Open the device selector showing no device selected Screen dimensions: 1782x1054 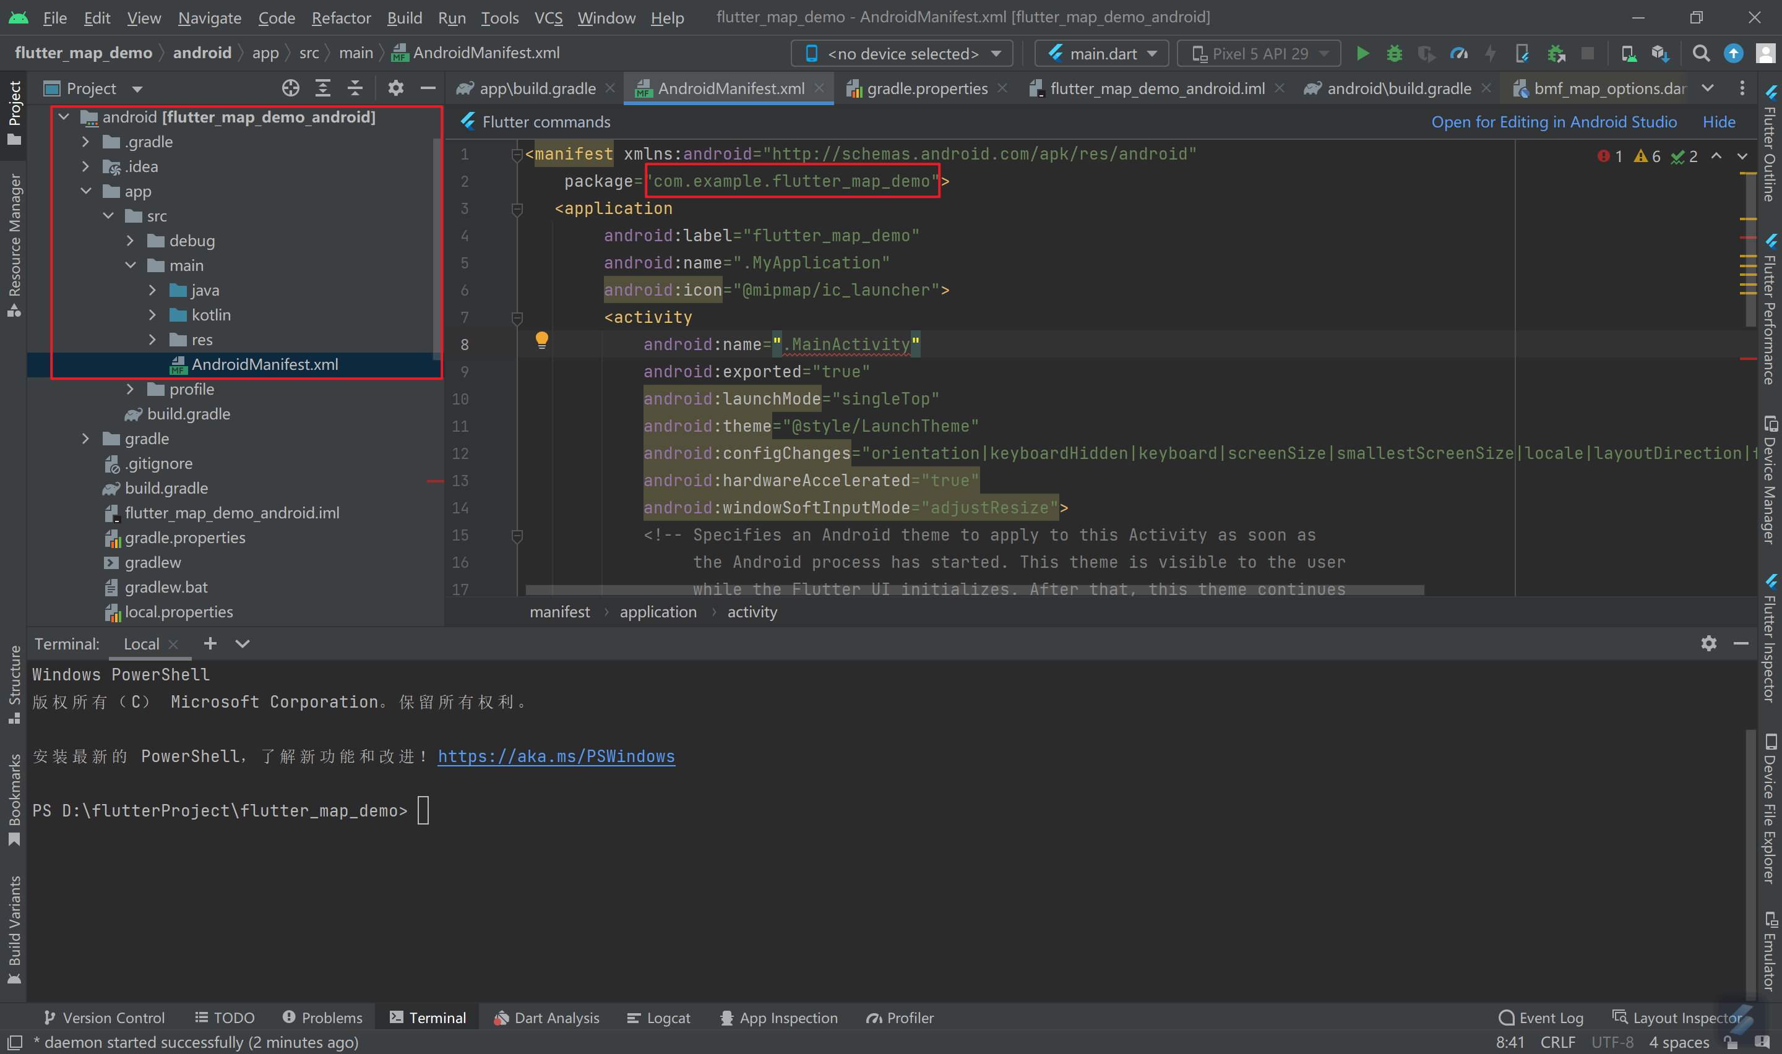point(900,53)
